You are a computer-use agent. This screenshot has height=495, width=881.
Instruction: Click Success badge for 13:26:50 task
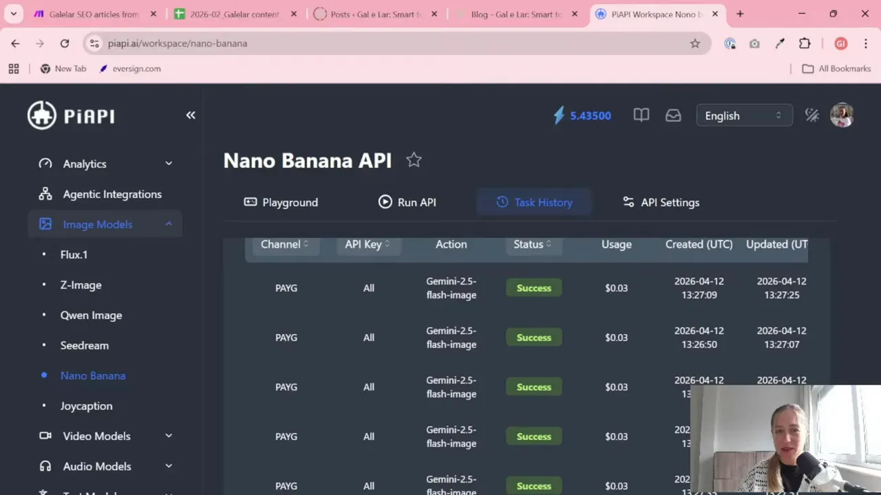pyautogui.click(x=534, y=338)
